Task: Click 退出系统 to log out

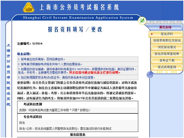Action: [x=165, y=27]
